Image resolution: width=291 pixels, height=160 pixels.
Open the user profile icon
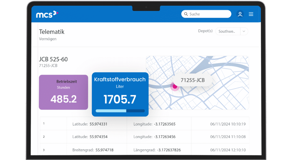click(x=240, y=14)
